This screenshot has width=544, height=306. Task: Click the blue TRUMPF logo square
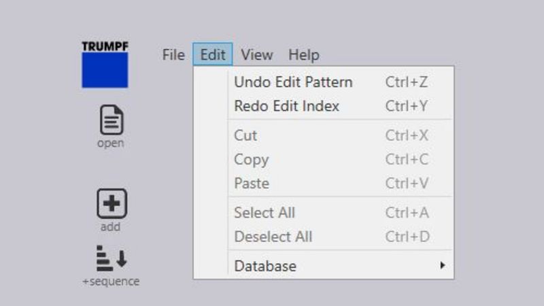(x=105, y=70)
